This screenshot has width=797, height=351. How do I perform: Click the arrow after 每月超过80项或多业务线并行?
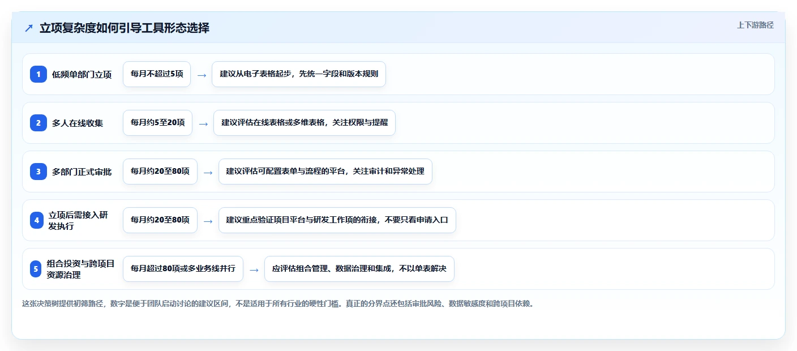(x=254, y=269)
